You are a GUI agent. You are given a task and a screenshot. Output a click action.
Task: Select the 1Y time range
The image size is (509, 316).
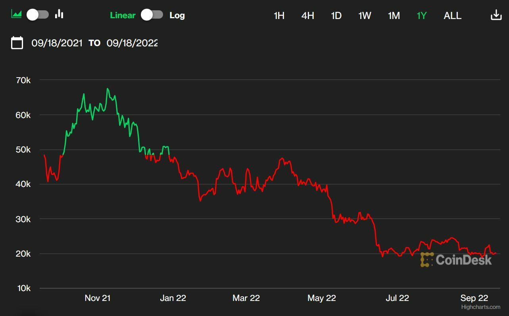coord(421,16)
